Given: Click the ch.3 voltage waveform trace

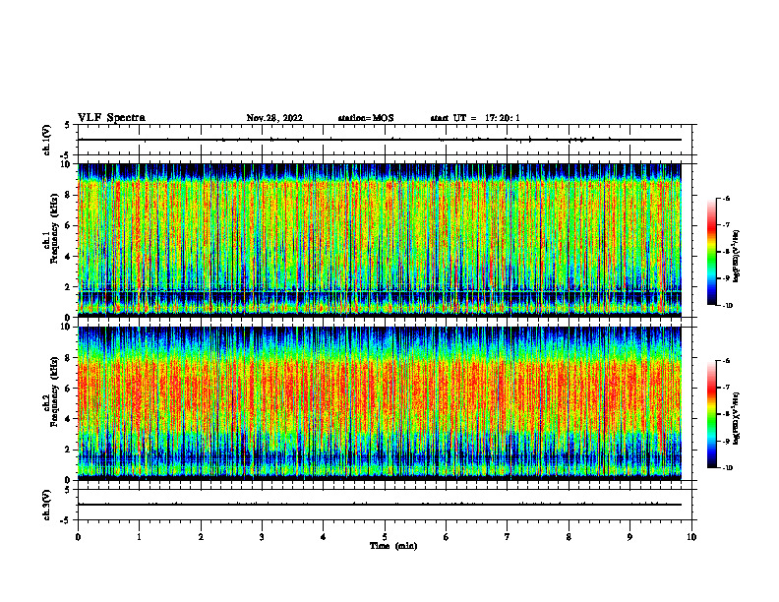Looking at the screenshot, I should (380, 505).
